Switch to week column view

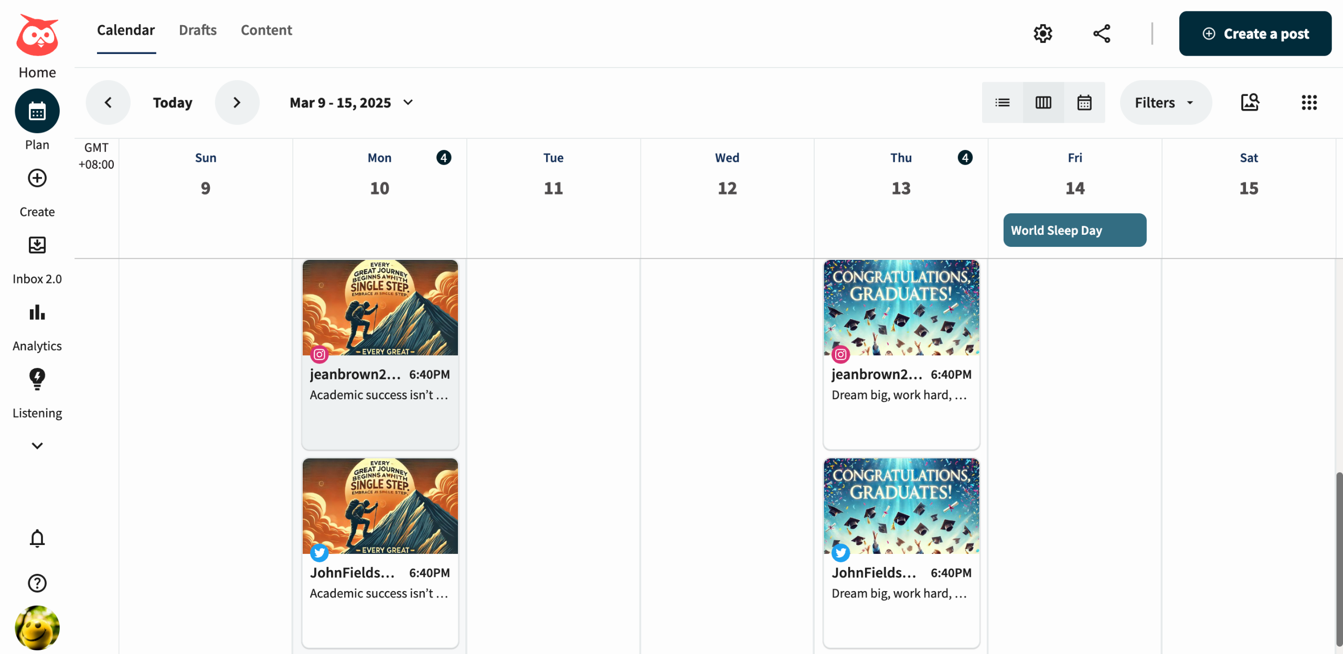pos(1043,102)
